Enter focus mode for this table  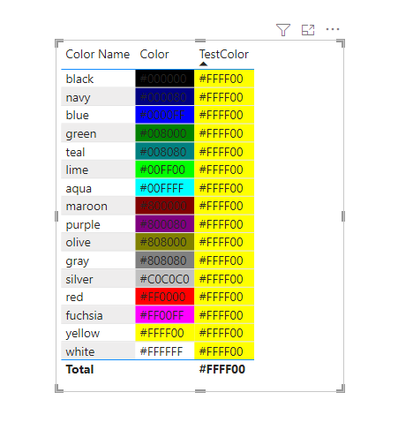(x=308, y=30)
